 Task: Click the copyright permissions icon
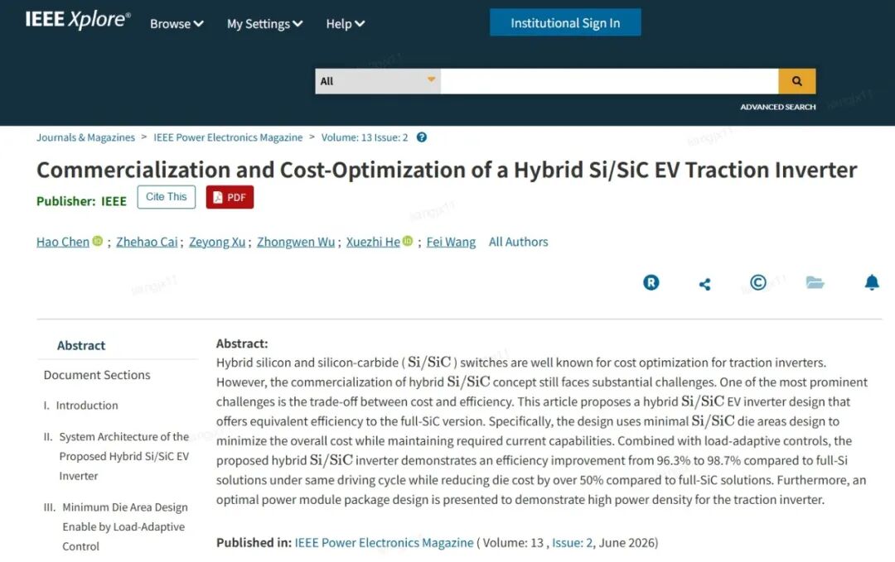click(x=758, y=282)
